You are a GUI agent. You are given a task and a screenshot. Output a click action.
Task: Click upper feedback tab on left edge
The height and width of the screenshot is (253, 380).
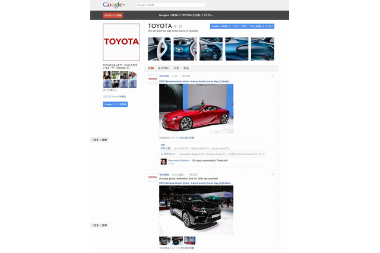(99, 140)
